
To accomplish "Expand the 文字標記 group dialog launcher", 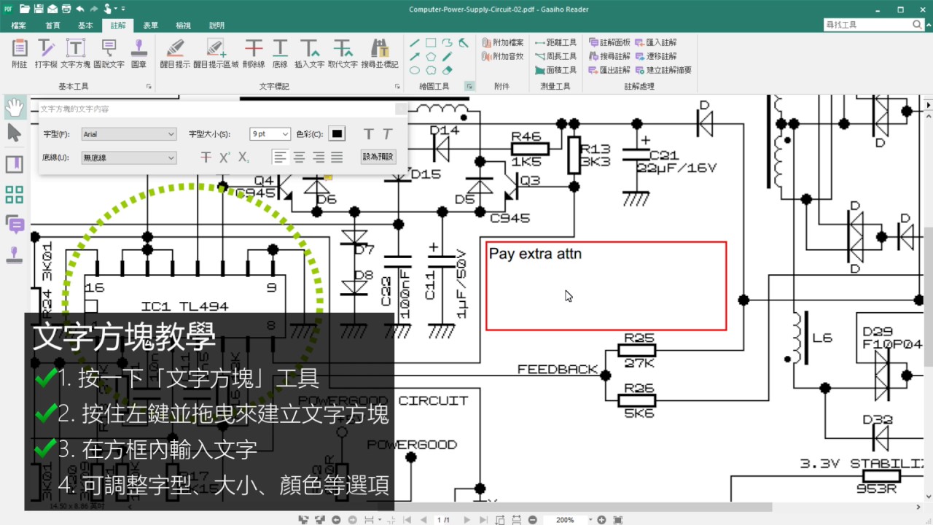I will coord(397,86).
